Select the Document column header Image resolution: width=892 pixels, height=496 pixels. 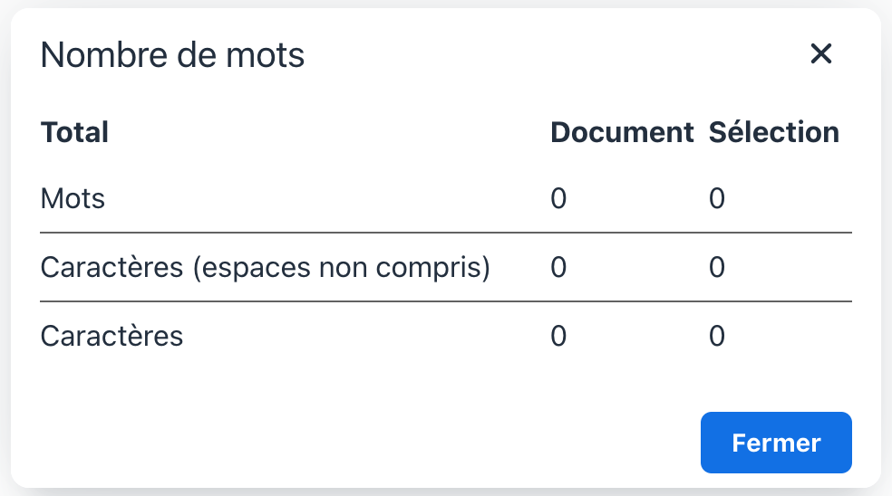click(622, 132)
